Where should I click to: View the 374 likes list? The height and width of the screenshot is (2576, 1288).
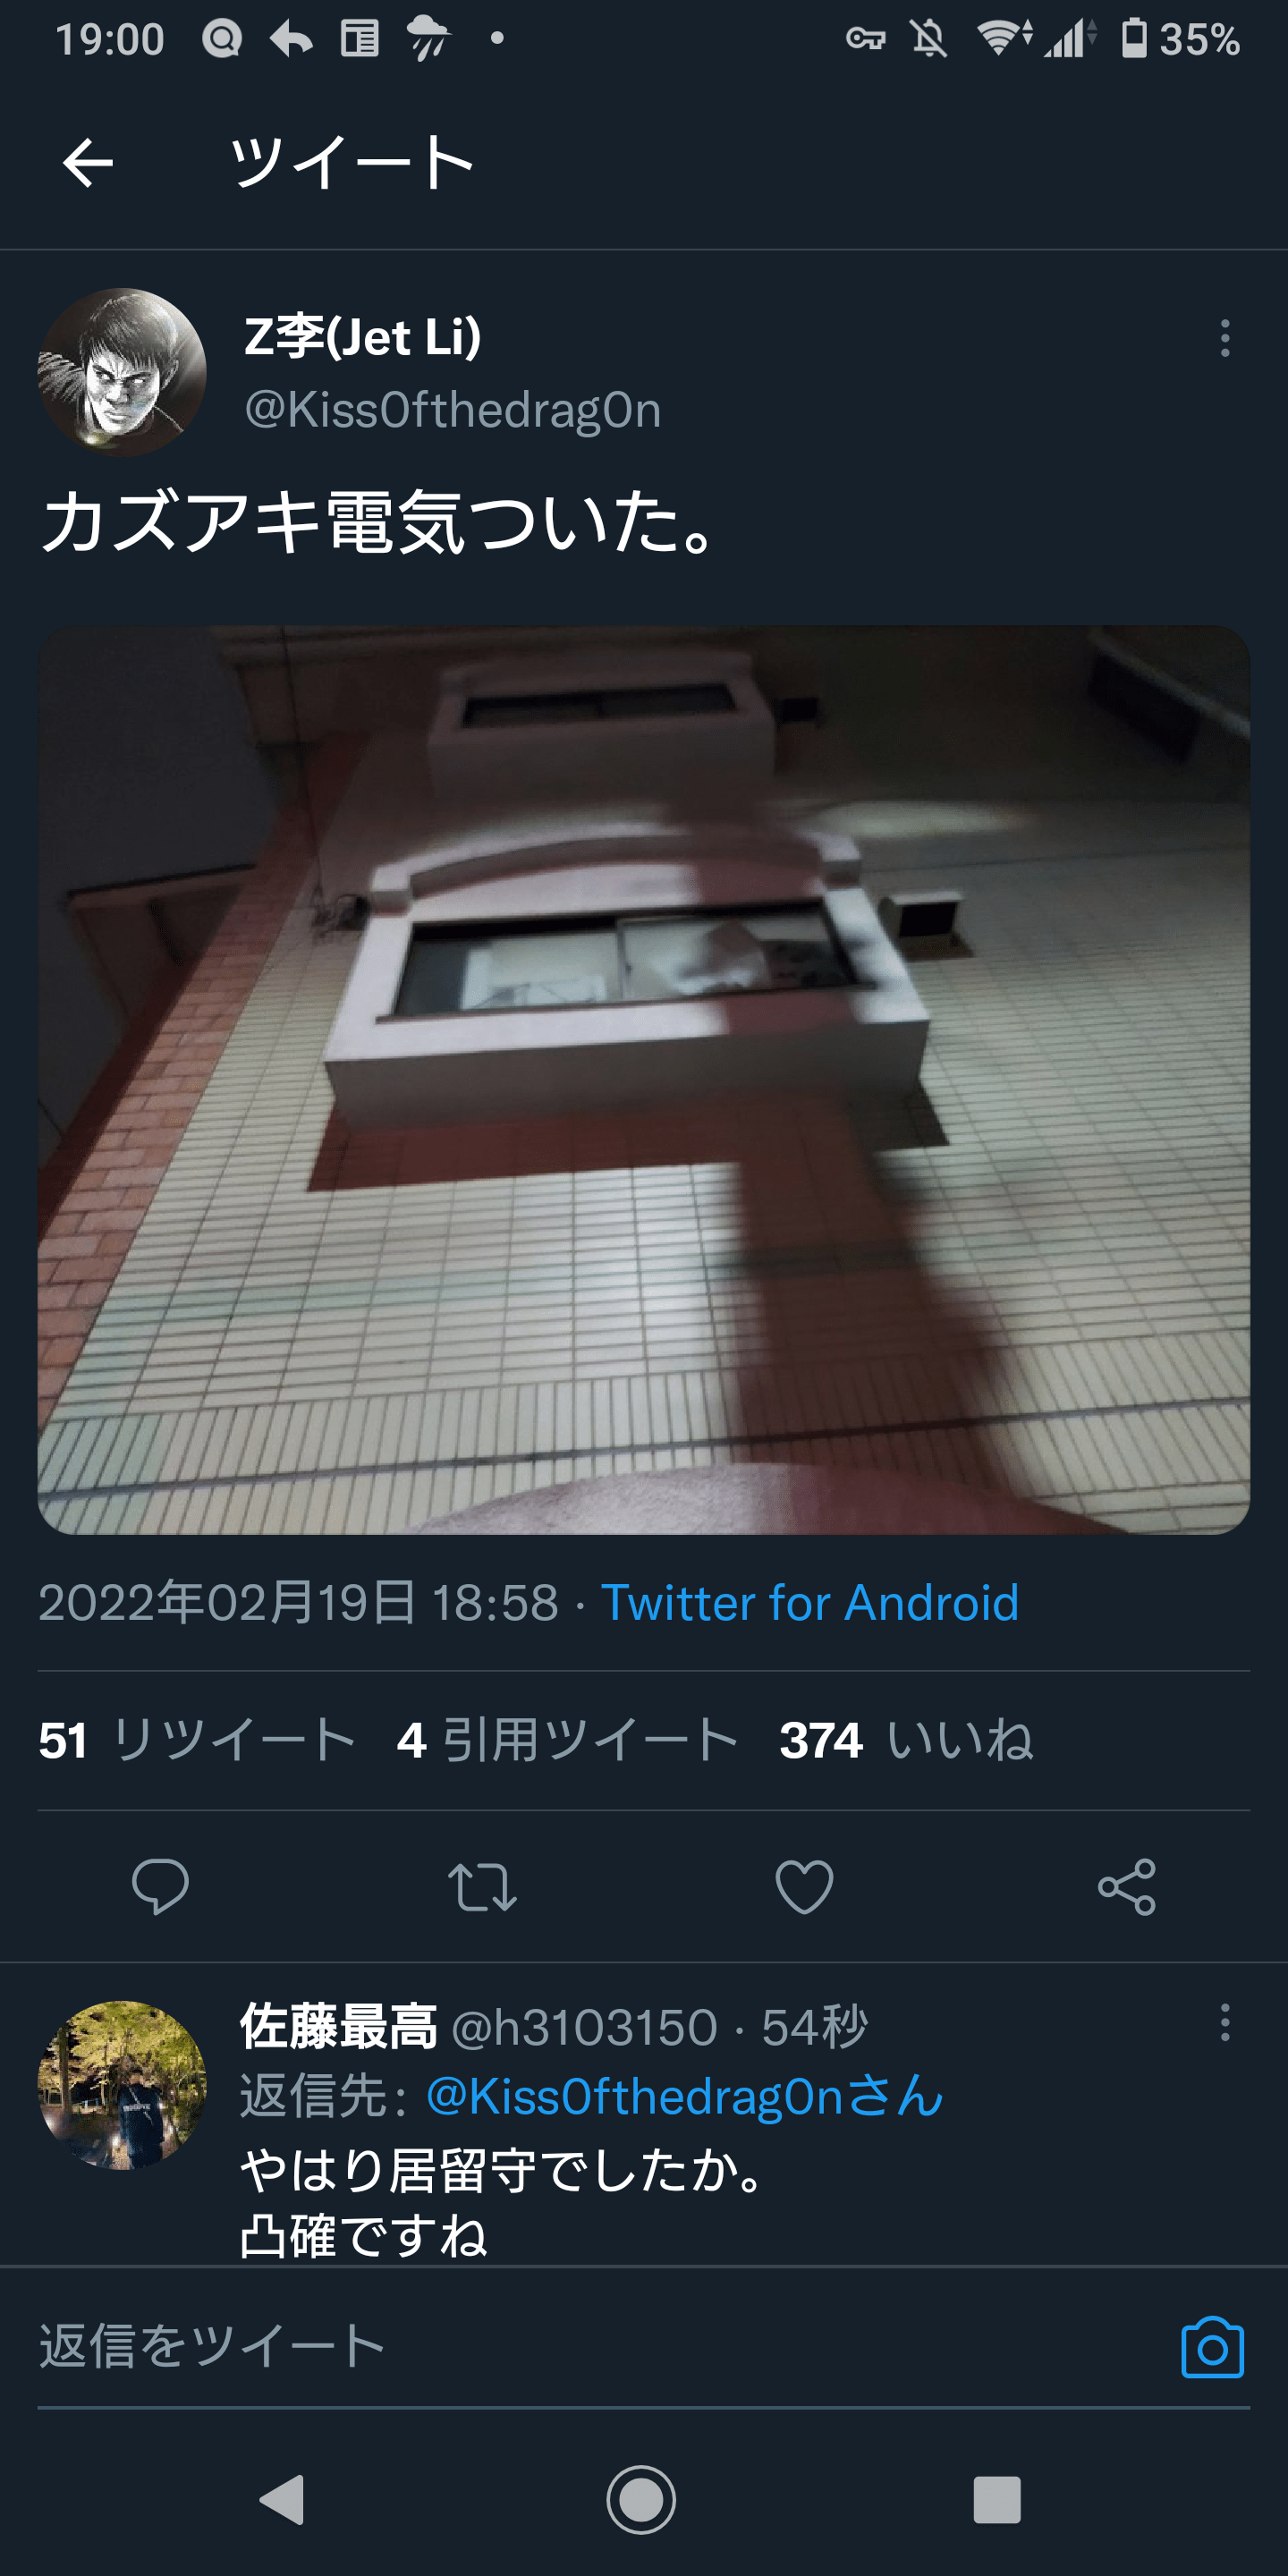906,1740
